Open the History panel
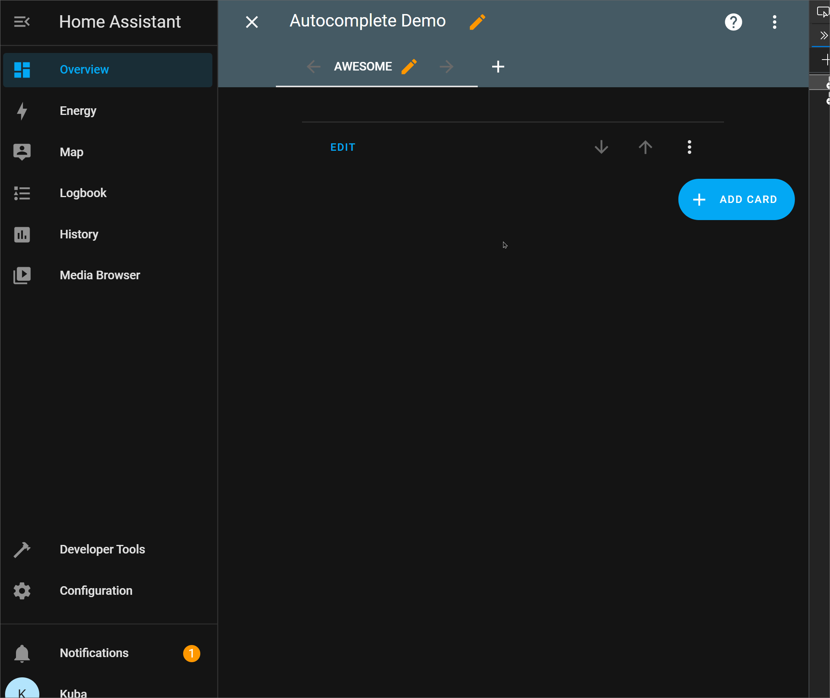830x698 pixels. tap(79, 234)
